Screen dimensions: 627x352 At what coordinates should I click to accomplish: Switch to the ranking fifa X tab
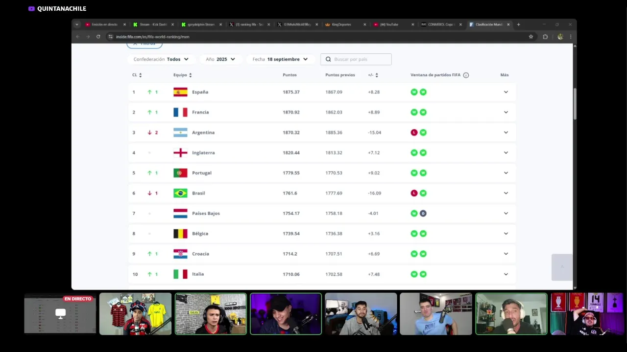coord(249,24)
